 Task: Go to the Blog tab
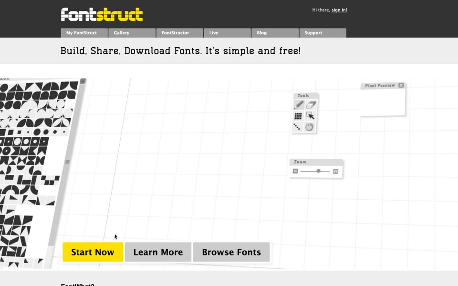pyautogui.click(x=275, y=33)
